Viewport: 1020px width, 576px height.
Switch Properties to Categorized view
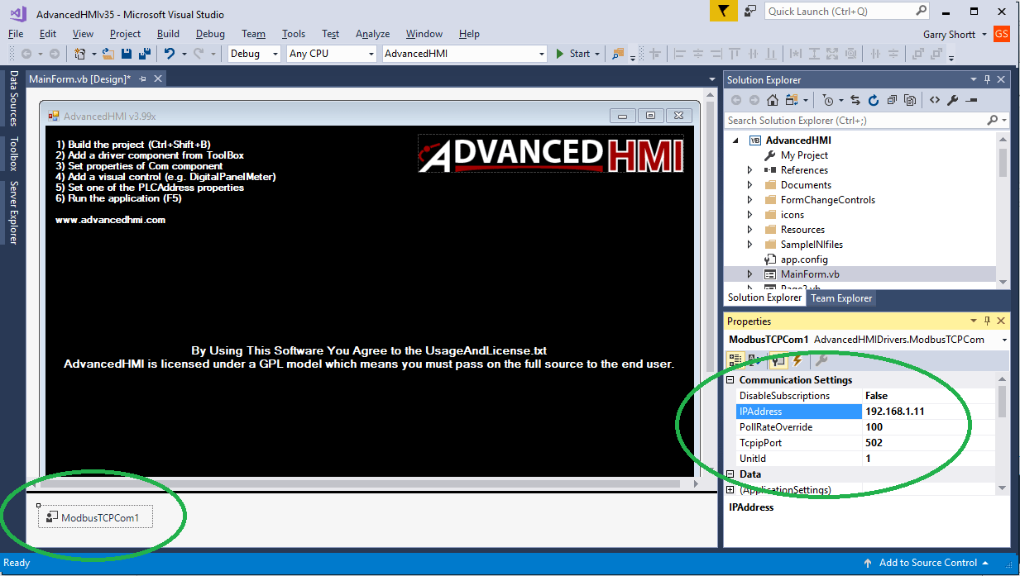click(735, 360)
